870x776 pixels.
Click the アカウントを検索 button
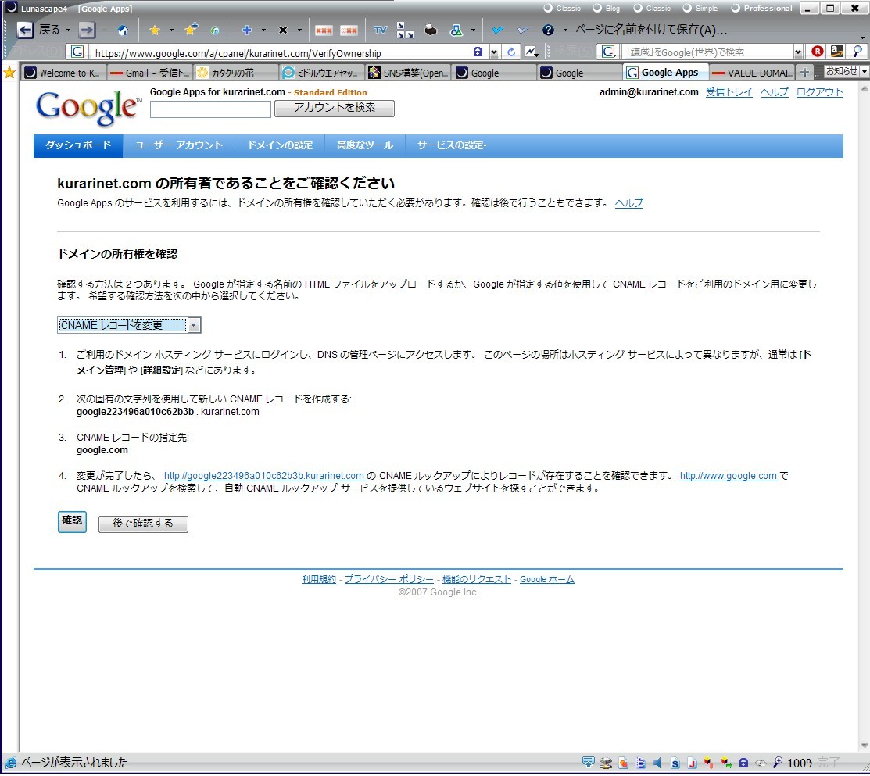tap(335, 108)
